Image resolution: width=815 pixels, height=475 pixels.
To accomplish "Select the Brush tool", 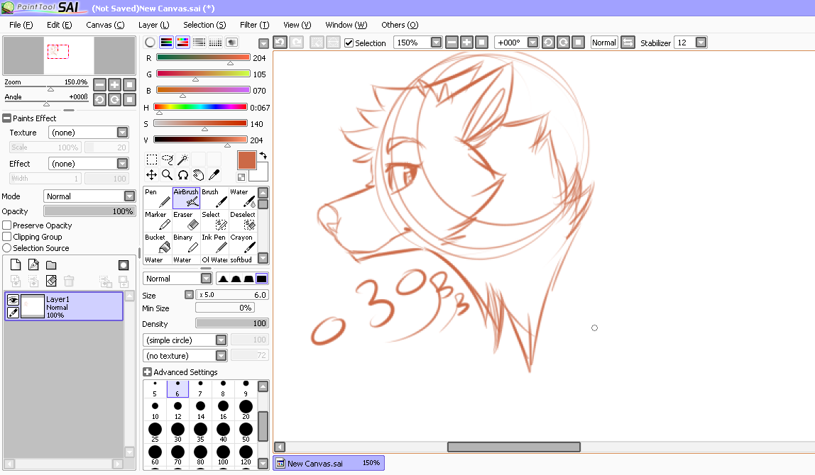I will tap(214, 199).
